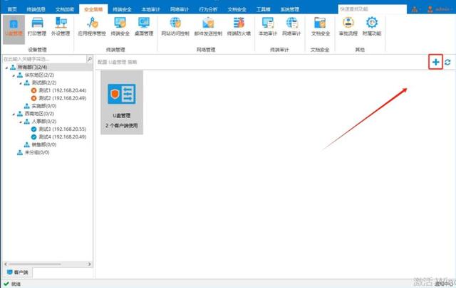Select 人事部(0/2) in the tree

(44, 122)
